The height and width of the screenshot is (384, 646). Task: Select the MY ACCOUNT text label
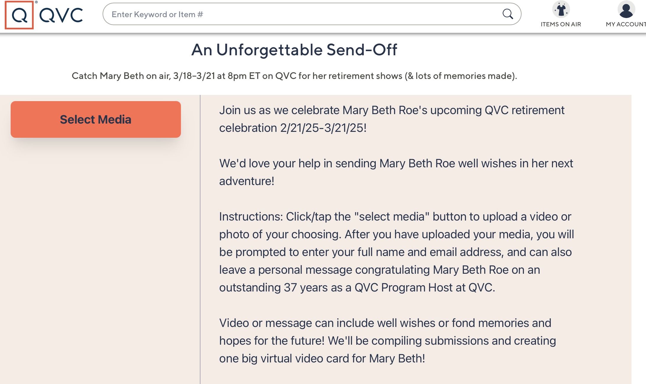626,24
